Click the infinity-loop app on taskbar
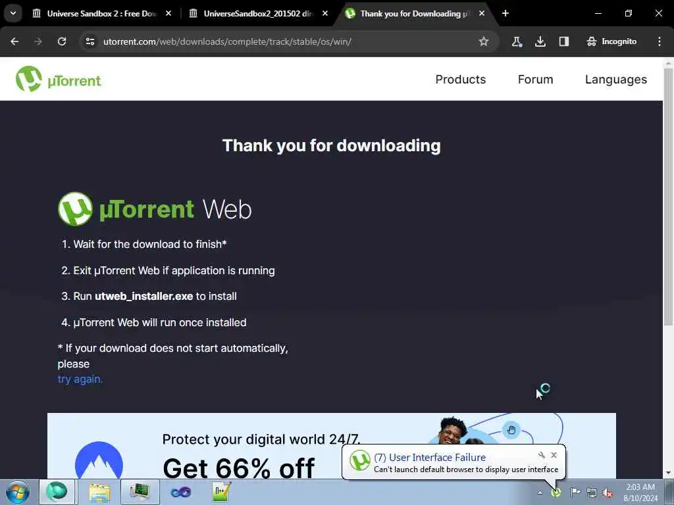The width and height of the screenshot is (674, 505). pyautogui.click(x=180, y=493)
